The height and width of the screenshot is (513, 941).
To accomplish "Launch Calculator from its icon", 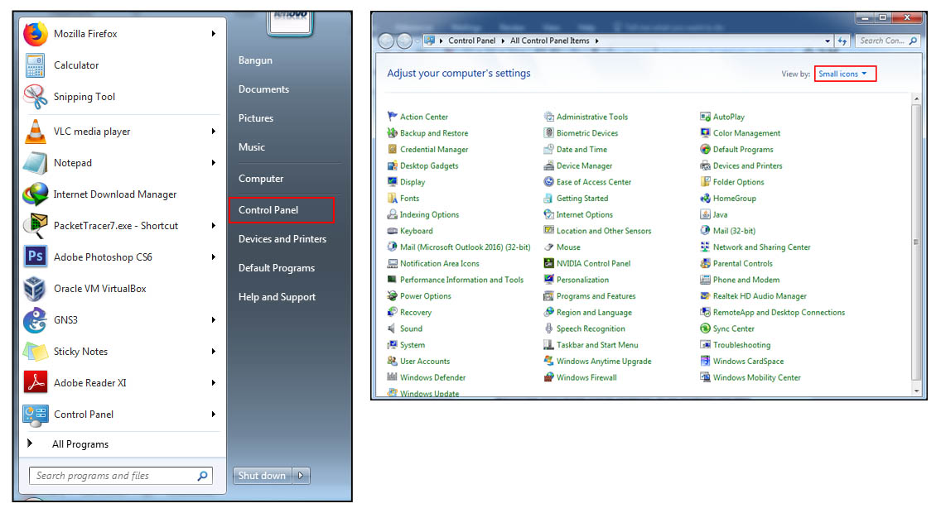I will [x=36, y=65].
